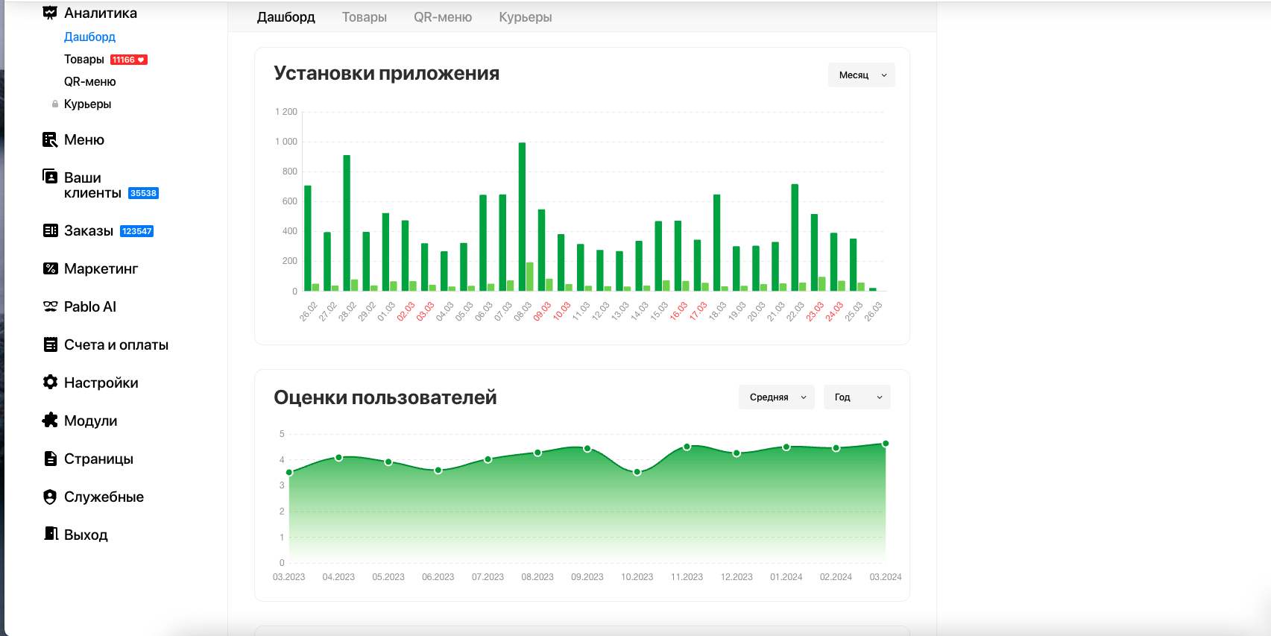This screenshot has height=636, width=1271.
Task: Expand the Средняя rating type dropdown
Action: click(776, 397)
